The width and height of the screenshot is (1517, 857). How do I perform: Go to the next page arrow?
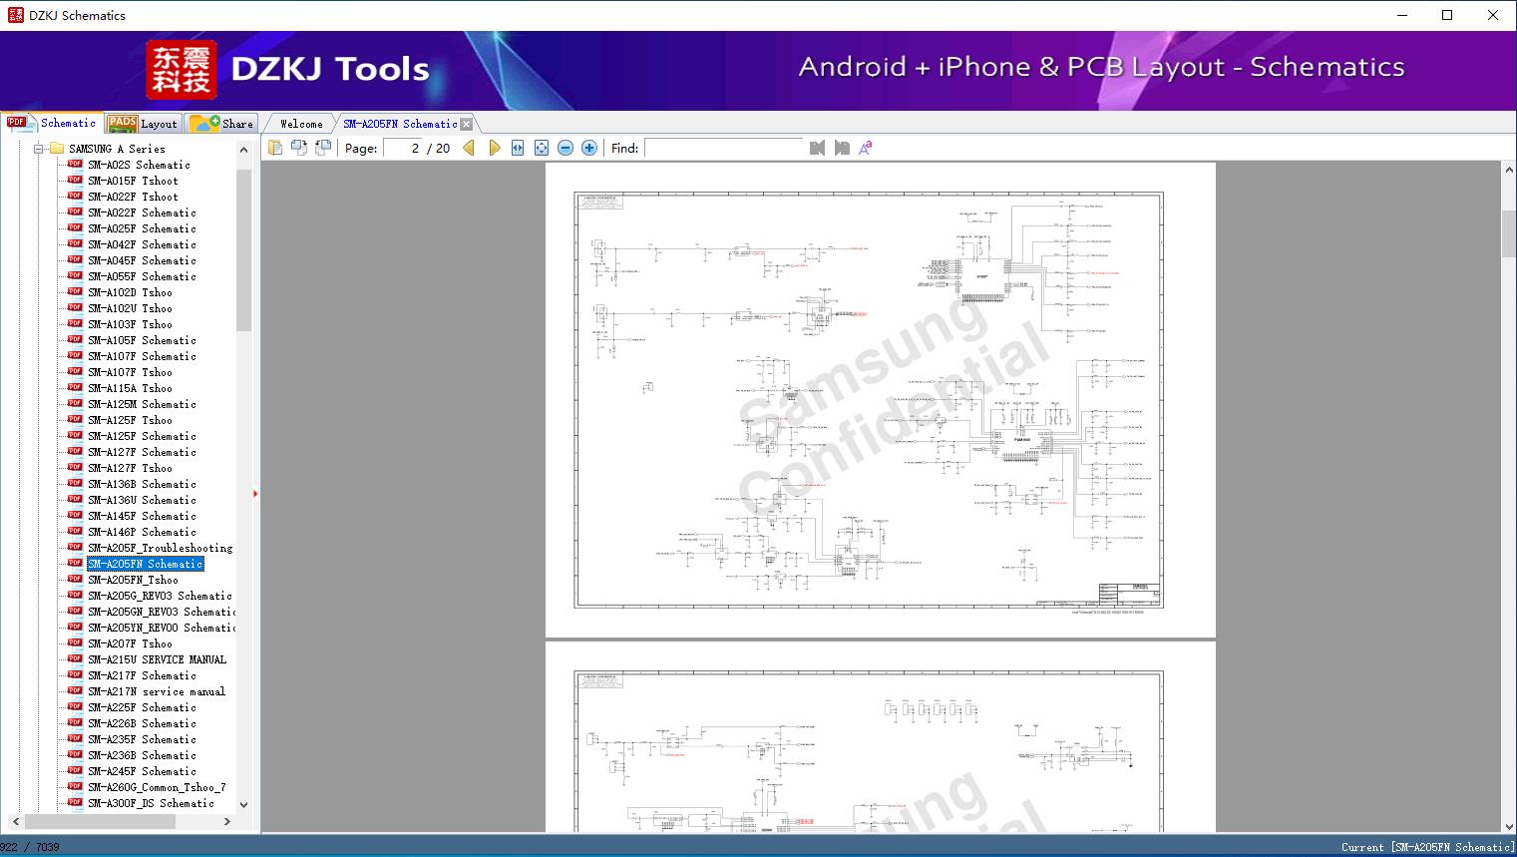pyautogui.click(x=494, y=148)
